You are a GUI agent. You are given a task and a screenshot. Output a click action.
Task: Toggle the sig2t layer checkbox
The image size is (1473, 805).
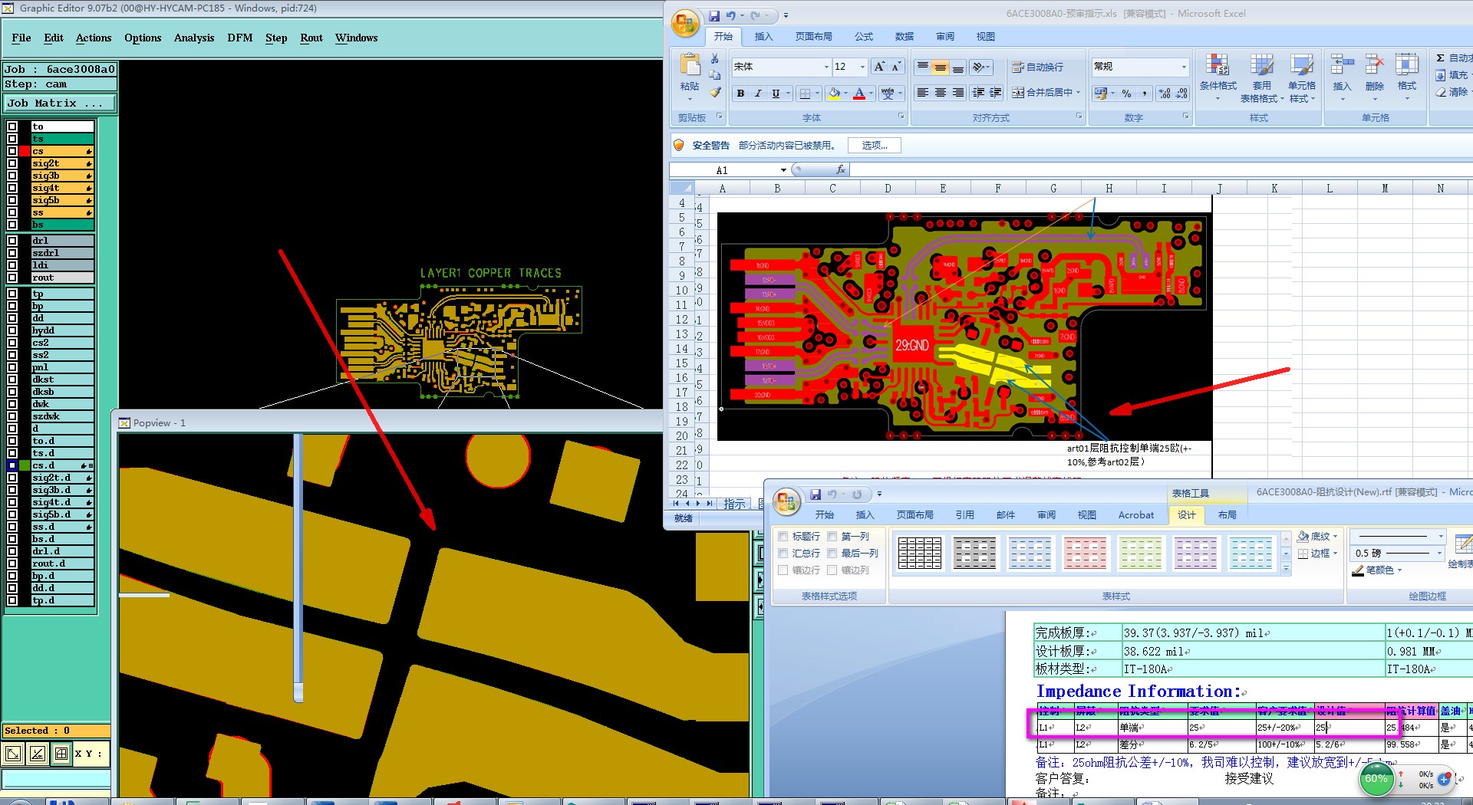tap(12, 163)
